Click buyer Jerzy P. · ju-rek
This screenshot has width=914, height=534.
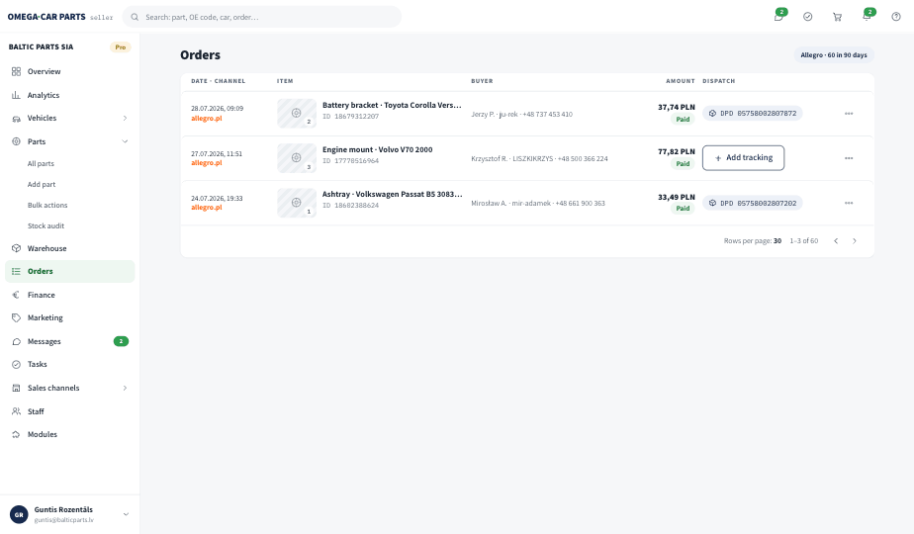495,115
